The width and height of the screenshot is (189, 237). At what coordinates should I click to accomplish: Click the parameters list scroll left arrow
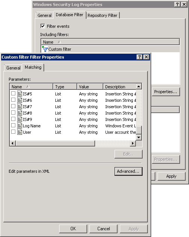point(13,143)
